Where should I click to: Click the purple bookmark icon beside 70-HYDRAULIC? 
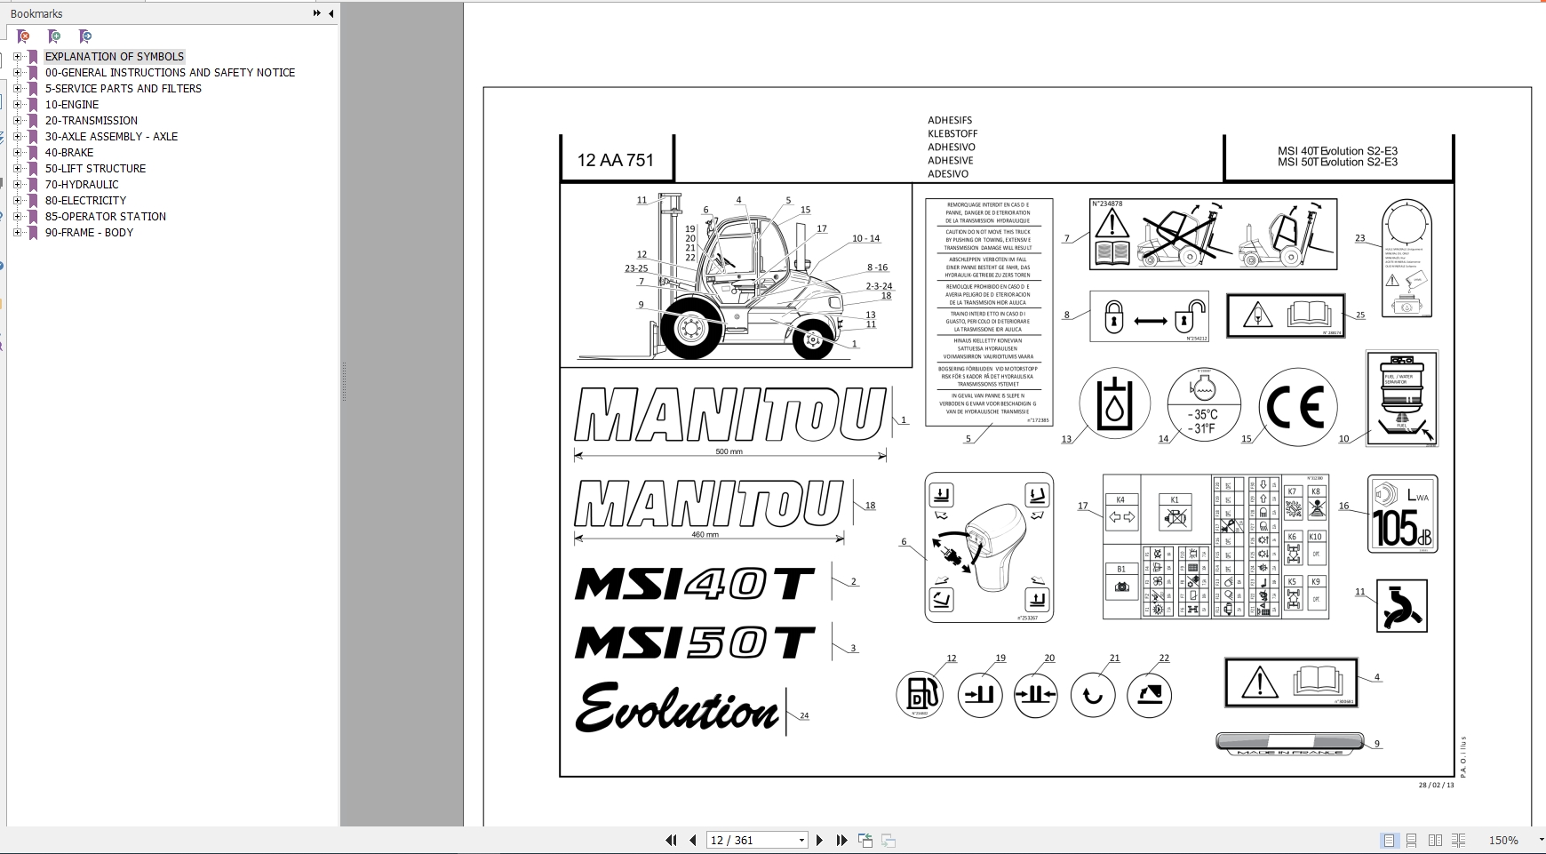[33, 184]
